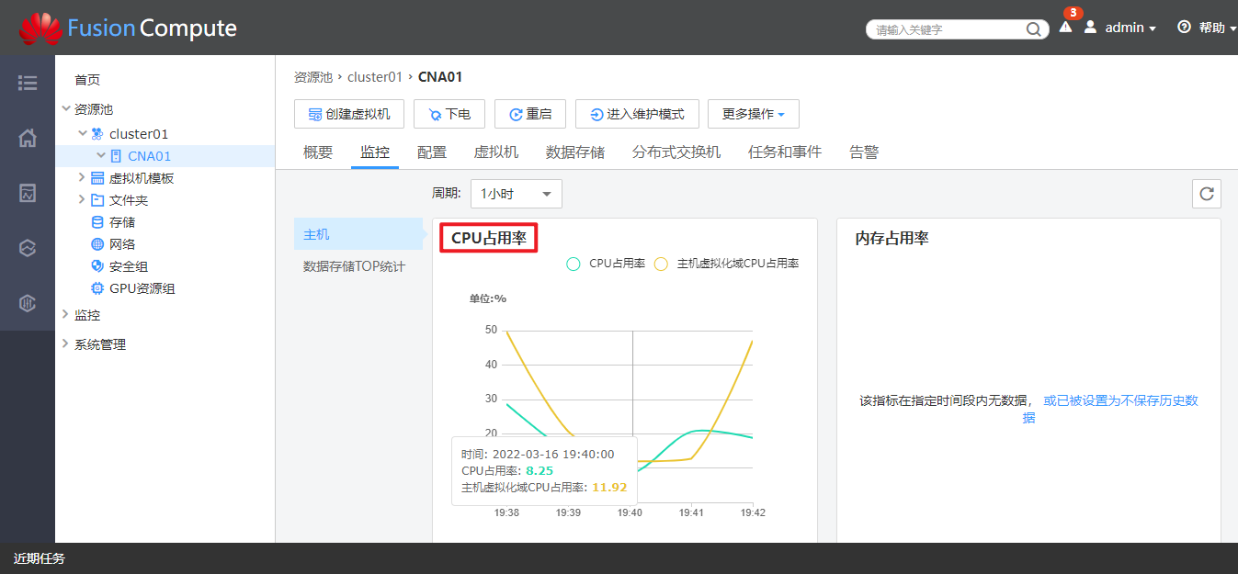Select 主机 in monitor side menu
The width and height of the screenshot is (1238, 574).
tap(358, 234)
